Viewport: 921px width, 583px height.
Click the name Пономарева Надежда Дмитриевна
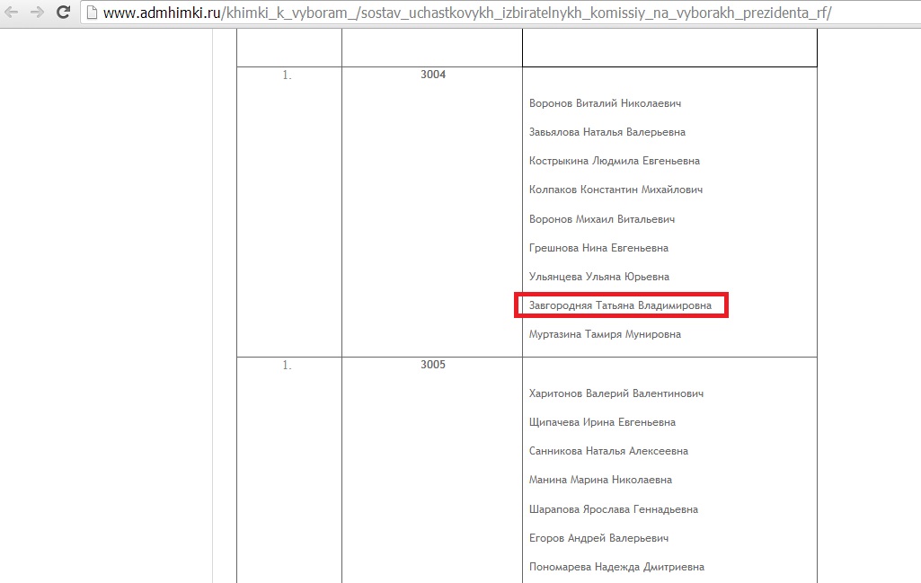coord(616,567)
